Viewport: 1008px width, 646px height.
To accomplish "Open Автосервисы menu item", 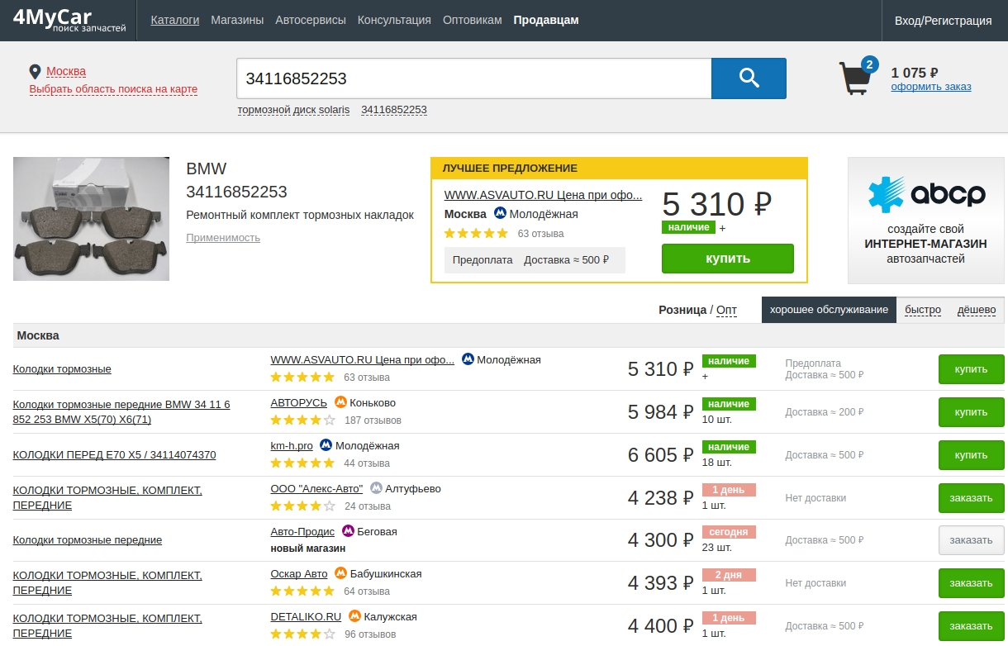I will [311, 20].
